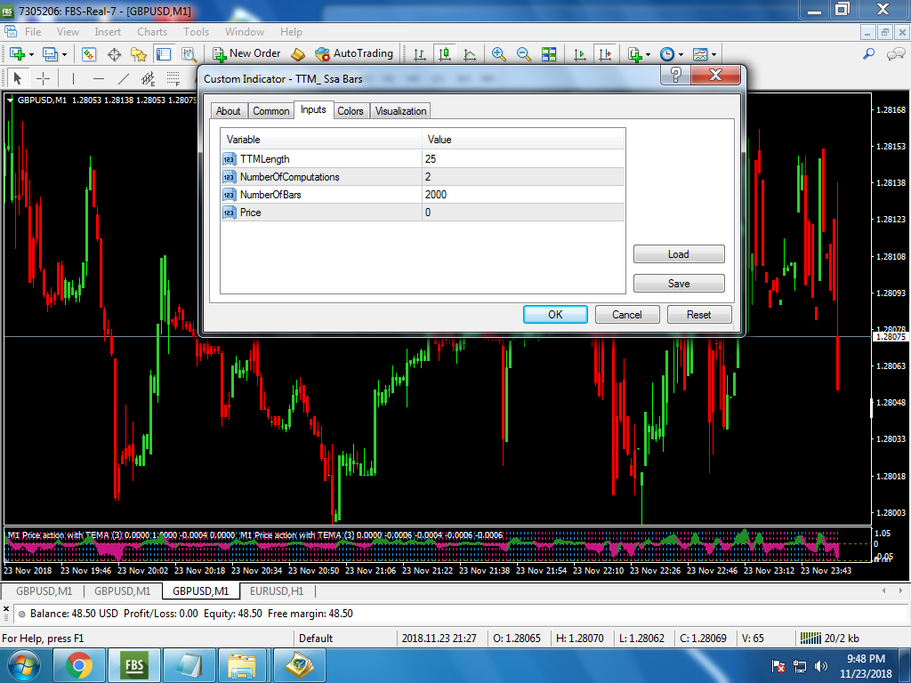Select the NumberOfBars value 2000 cell
Screen dimensions: 911x683
click(523, 195)
